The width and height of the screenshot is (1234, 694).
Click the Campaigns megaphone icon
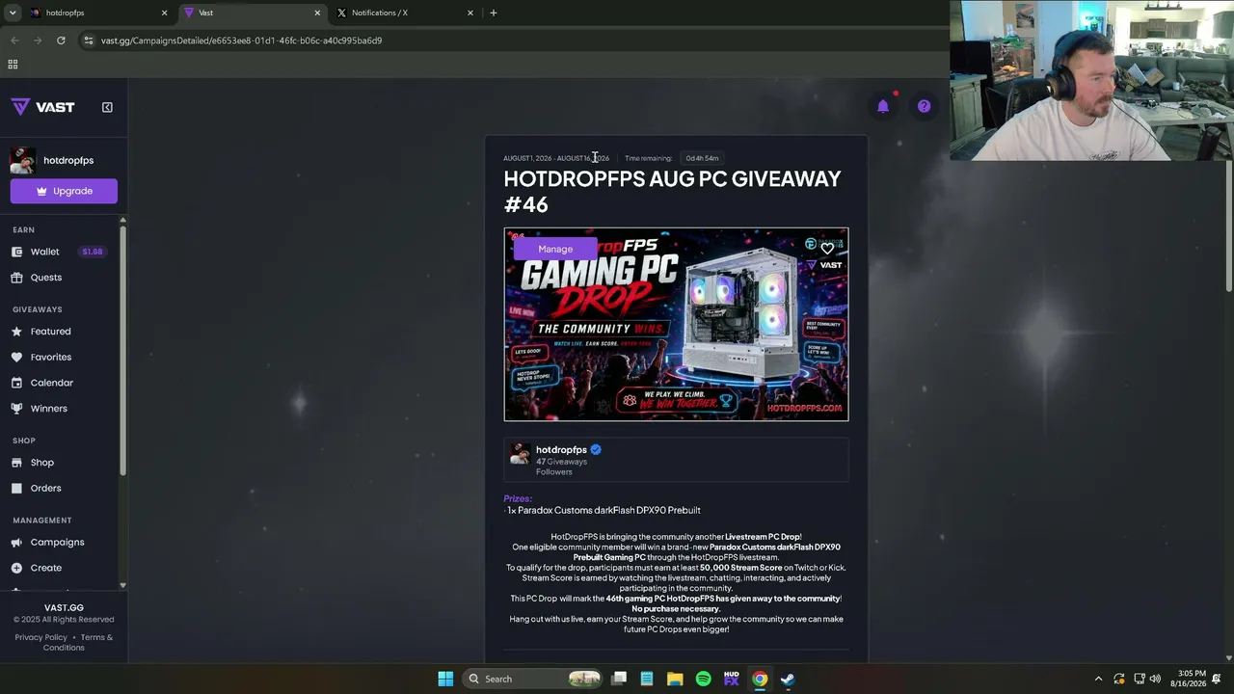click(x=16, y=543)
